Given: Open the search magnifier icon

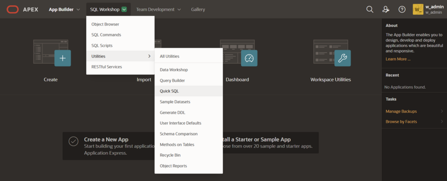Looking at the screenshot, I should [370, 9].
